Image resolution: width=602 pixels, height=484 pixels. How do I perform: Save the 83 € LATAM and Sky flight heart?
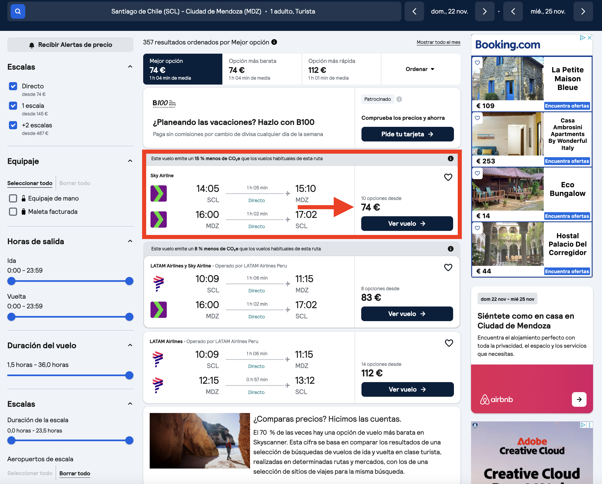(x=448, y=267)
